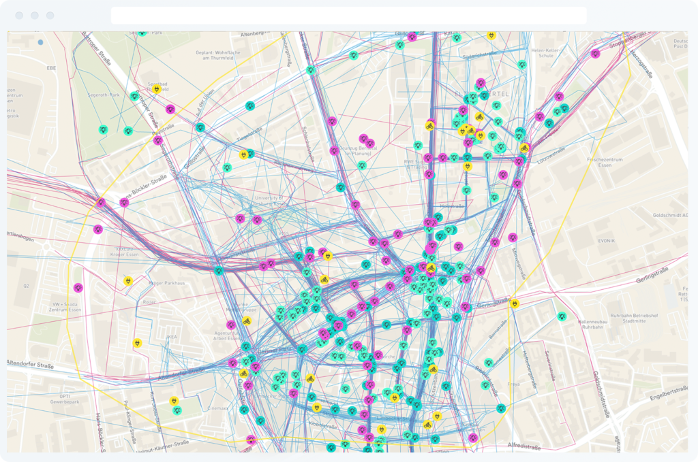Click teal lightbulb marker below Freya label
The width and height of the screenshot is (698, 462).
[501, 408]
